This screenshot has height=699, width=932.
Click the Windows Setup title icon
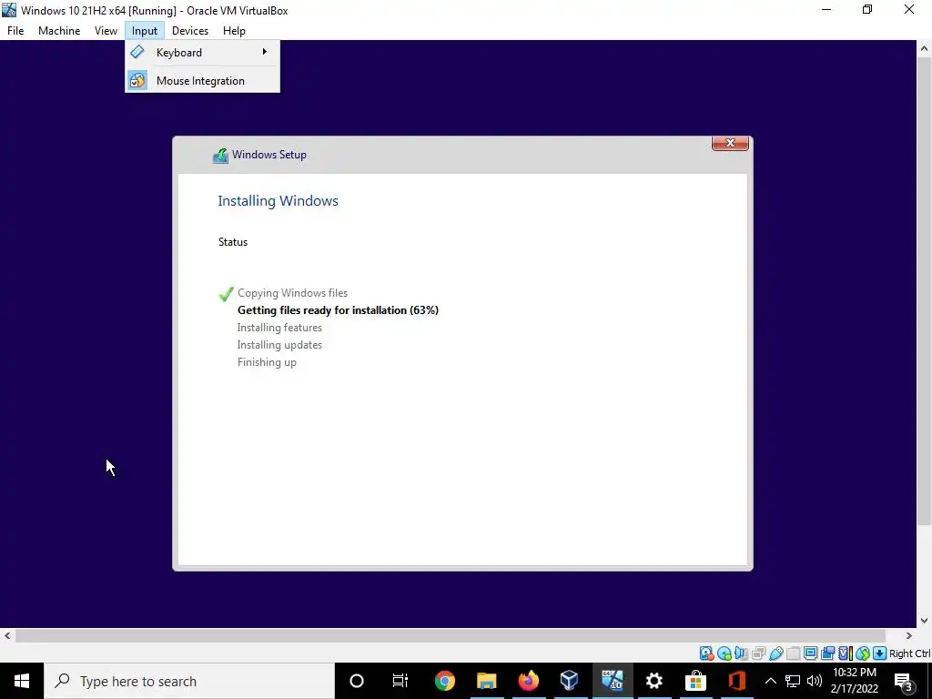coord(220,155)
